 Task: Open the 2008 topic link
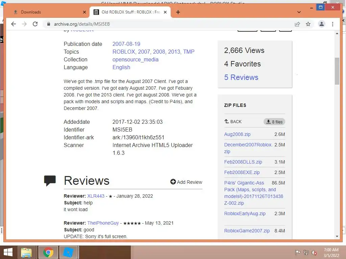coord(159,52)
